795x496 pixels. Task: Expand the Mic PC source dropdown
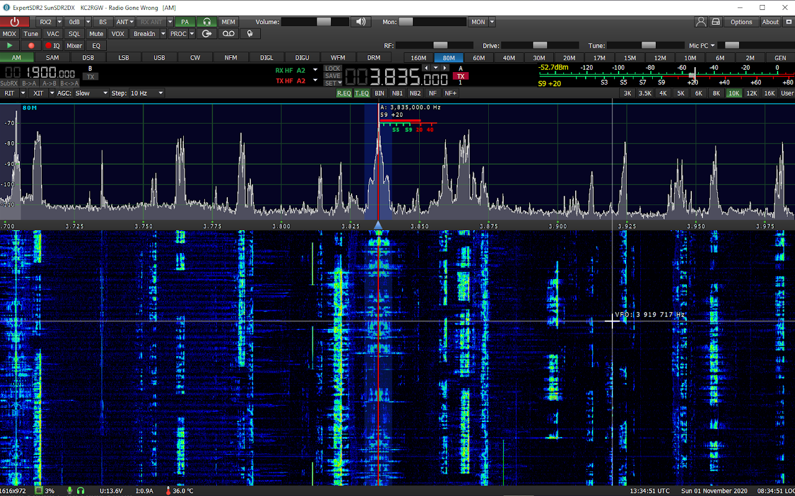(x=713, y=45)
